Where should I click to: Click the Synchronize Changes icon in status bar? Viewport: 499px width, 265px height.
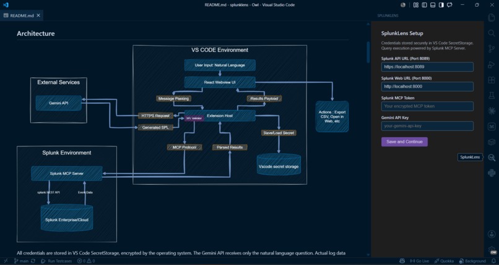pos(33,261)
